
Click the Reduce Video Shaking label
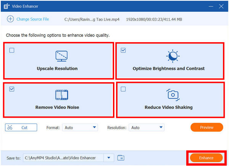point(169,107)
